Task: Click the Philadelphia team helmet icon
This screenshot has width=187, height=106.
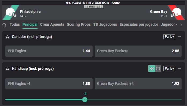Action: [11, 13]
